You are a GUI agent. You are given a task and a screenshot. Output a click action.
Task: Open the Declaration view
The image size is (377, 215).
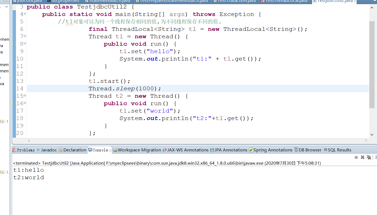point(61,150)
